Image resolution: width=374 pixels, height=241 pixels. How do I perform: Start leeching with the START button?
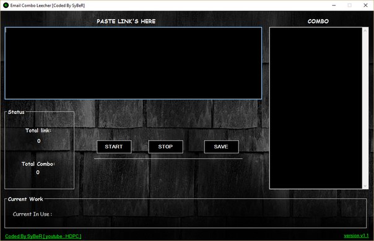point(114,147)
